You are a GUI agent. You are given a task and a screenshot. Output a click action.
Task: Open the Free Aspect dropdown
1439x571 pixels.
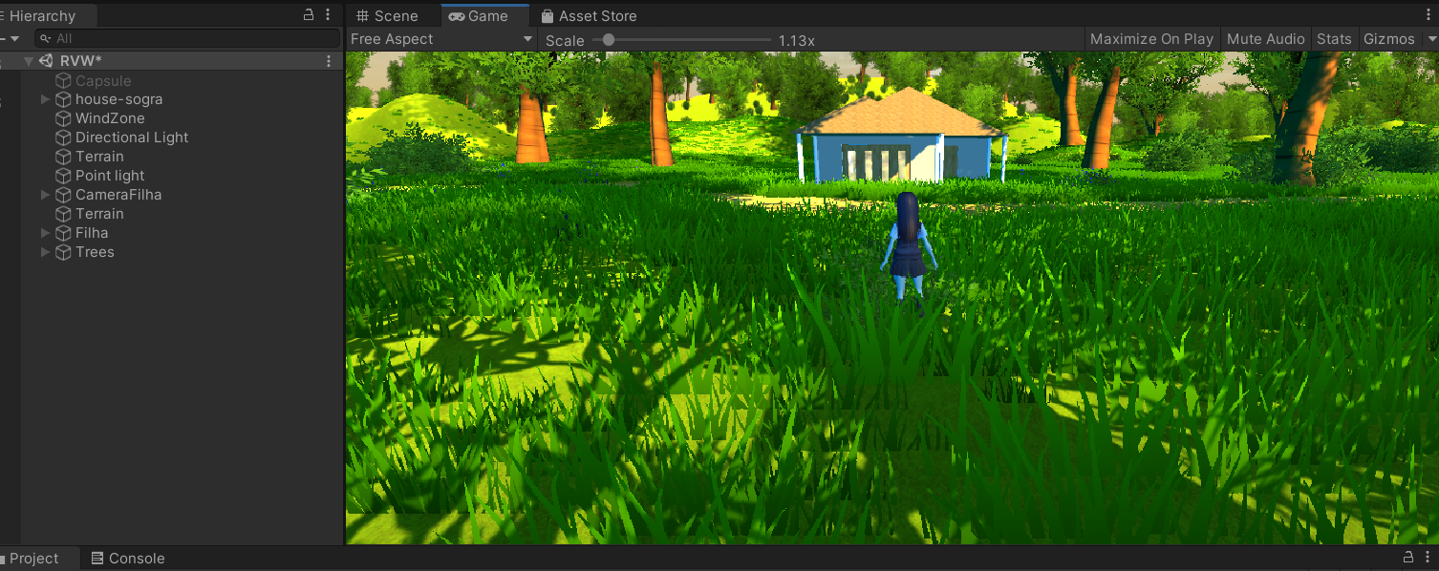pyautogui.click(x=440, y=39)
